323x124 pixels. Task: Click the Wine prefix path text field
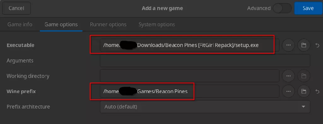(190, 91)
